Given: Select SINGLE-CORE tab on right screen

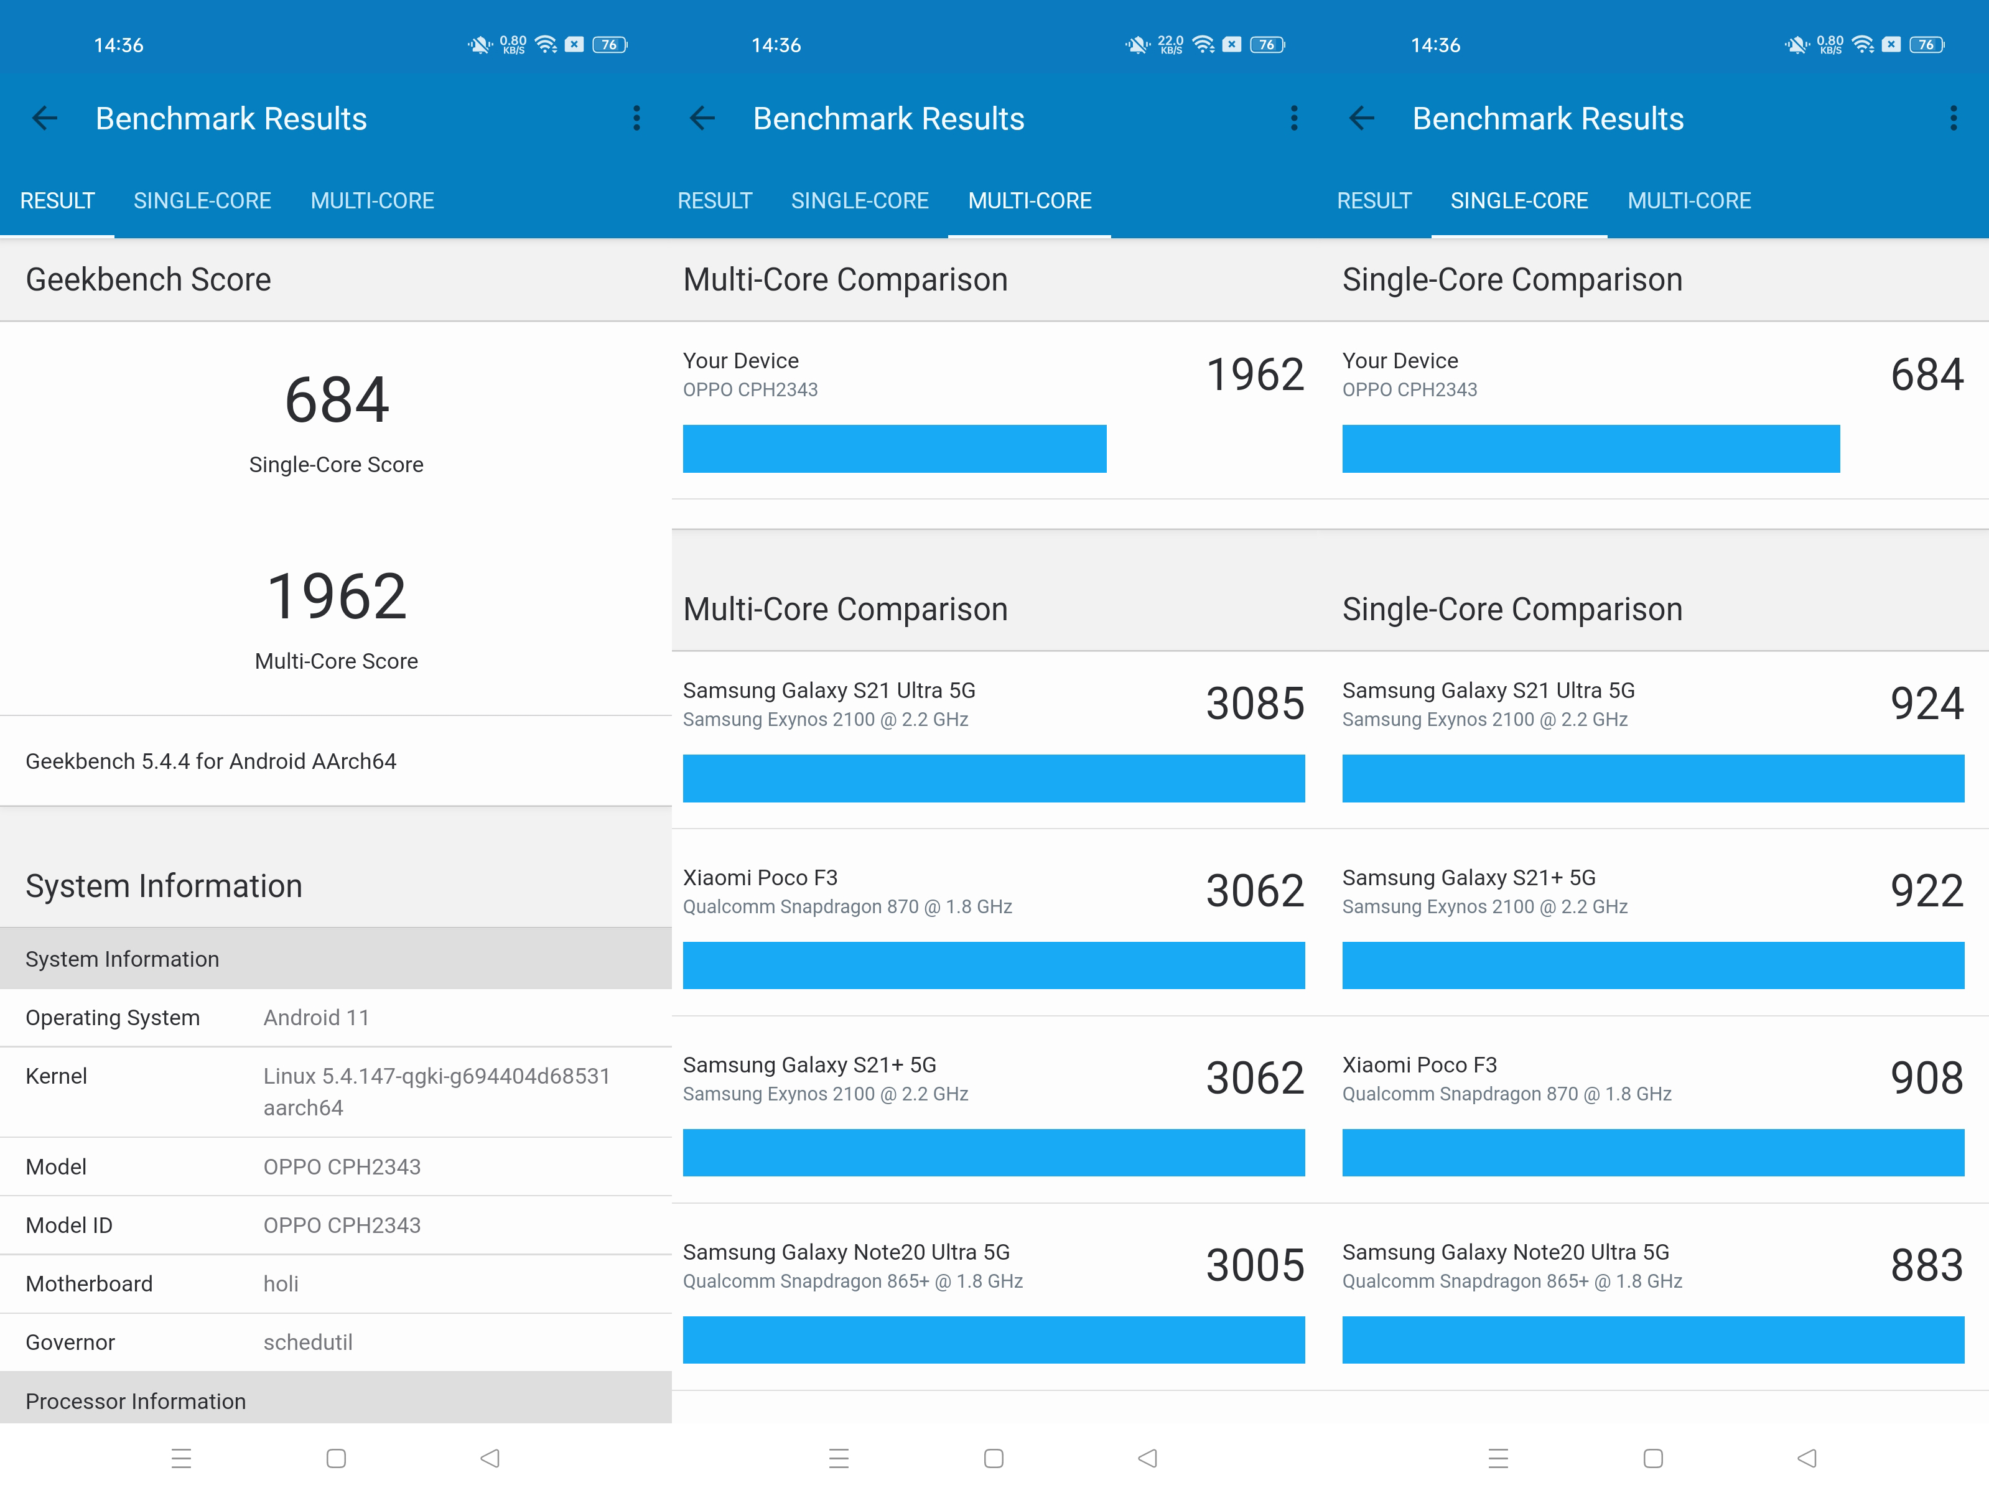Looking at the screenshot, I should point(1519,200).
